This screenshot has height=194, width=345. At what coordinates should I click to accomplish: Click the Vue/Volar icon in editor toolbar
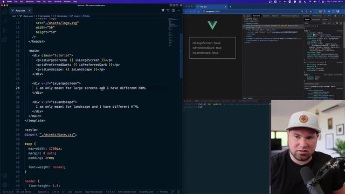[x=163, y=10]
